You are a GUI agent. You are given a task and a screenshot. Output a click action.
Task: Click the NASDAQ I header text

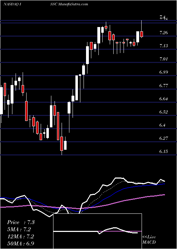tap(12, 4)
